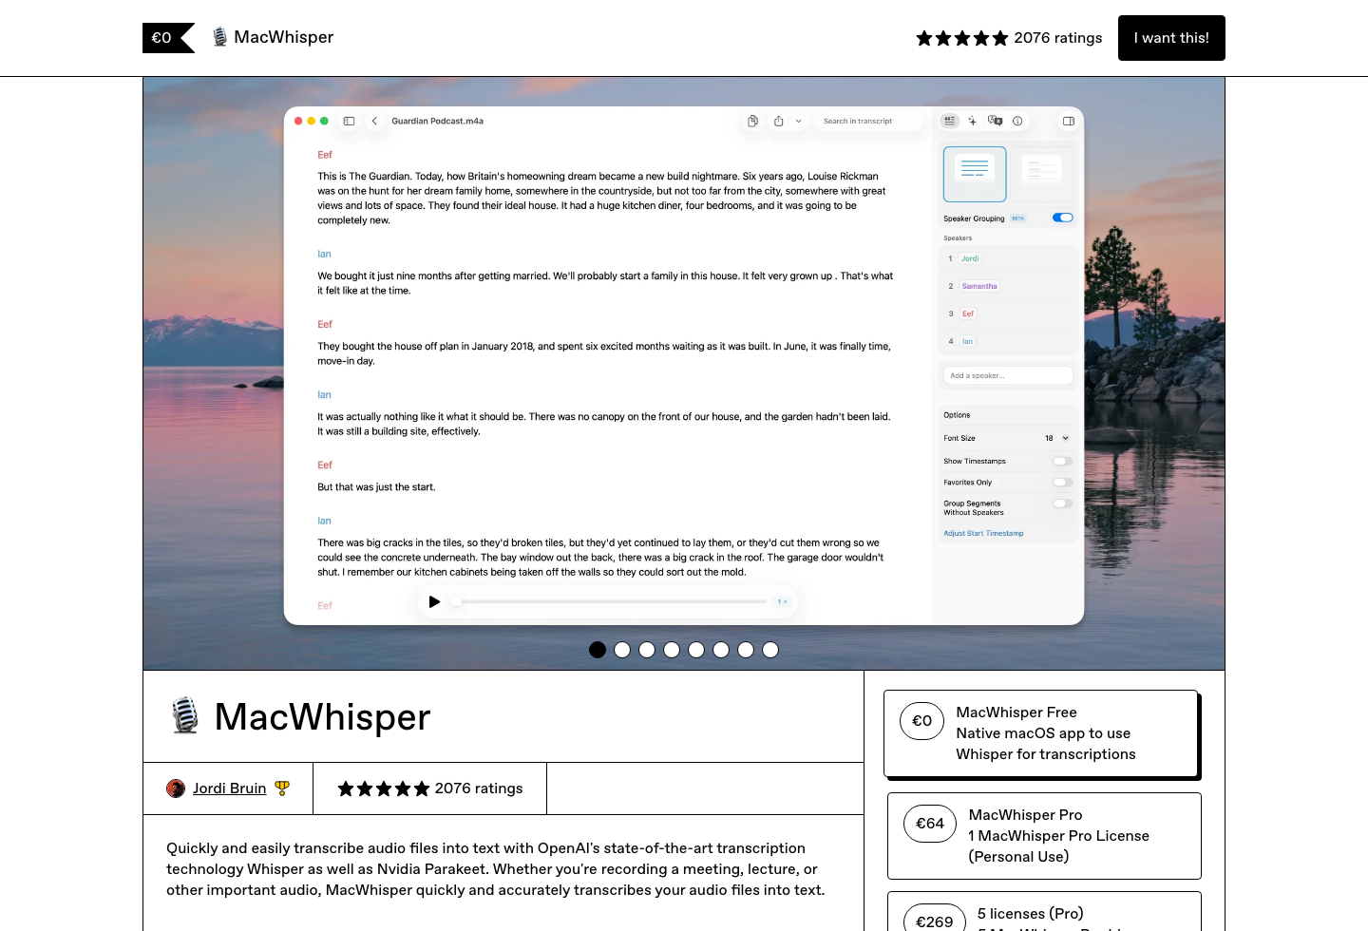Screen dimensions: 1368x931
Task: Toggle the right sidebar panel icon
Action: (1068, 121)
